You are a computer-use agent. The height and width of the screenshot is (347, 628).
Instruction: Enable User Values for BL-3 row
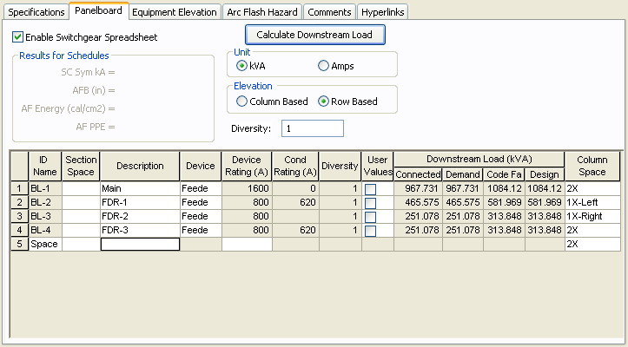(x=371, y=217)
